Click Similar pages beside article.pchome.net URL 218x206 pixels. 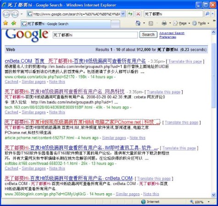[114, 138]
